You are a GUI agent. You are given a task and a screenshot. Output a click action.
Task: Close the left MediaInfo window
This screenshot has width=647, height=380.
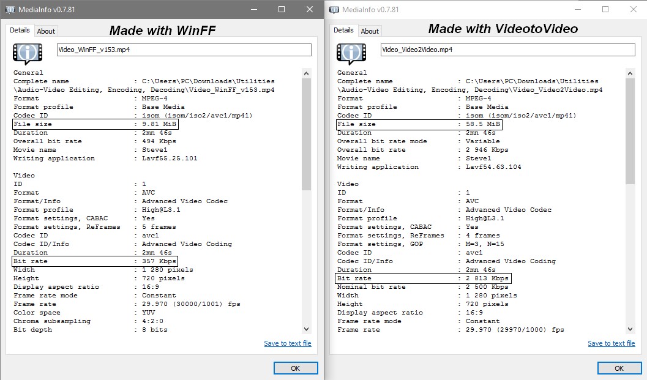(x=310, y=10)
